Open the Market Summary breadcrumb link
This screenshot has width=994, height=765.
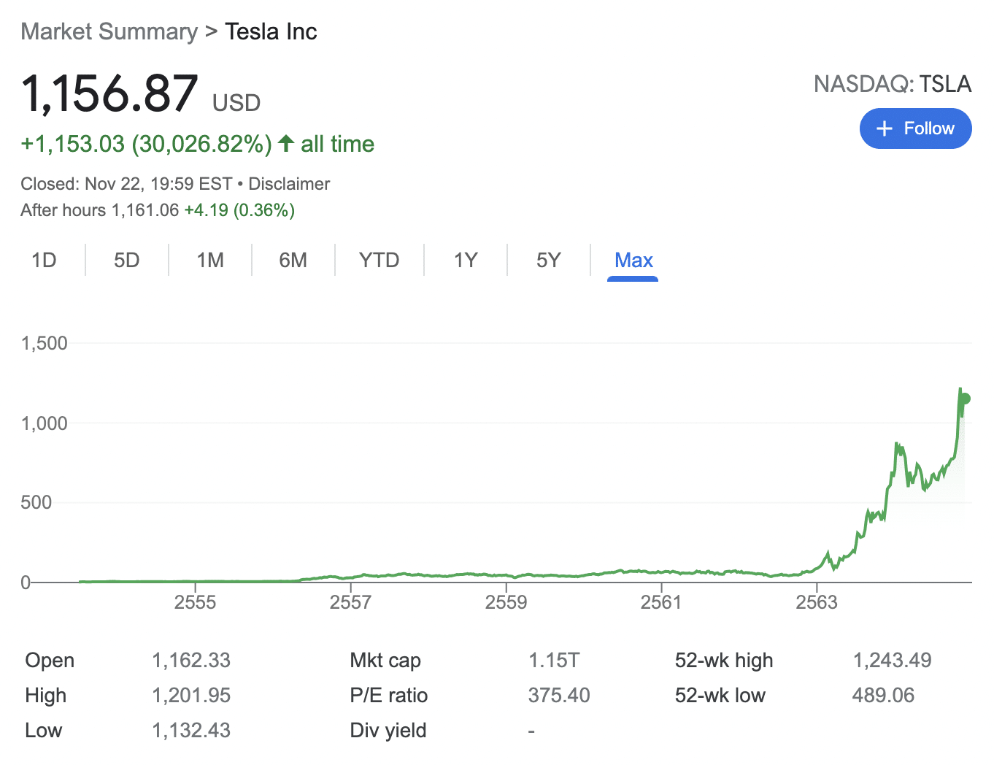click(x=109, y=31)
